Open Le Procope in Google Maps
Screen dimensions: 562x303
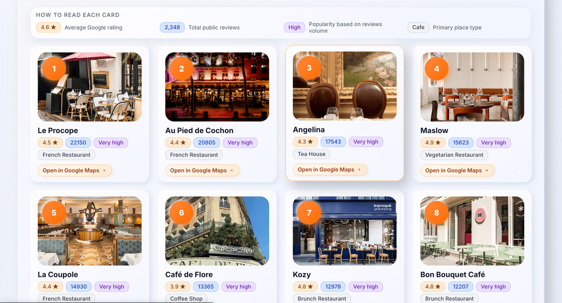click(74, 170)
